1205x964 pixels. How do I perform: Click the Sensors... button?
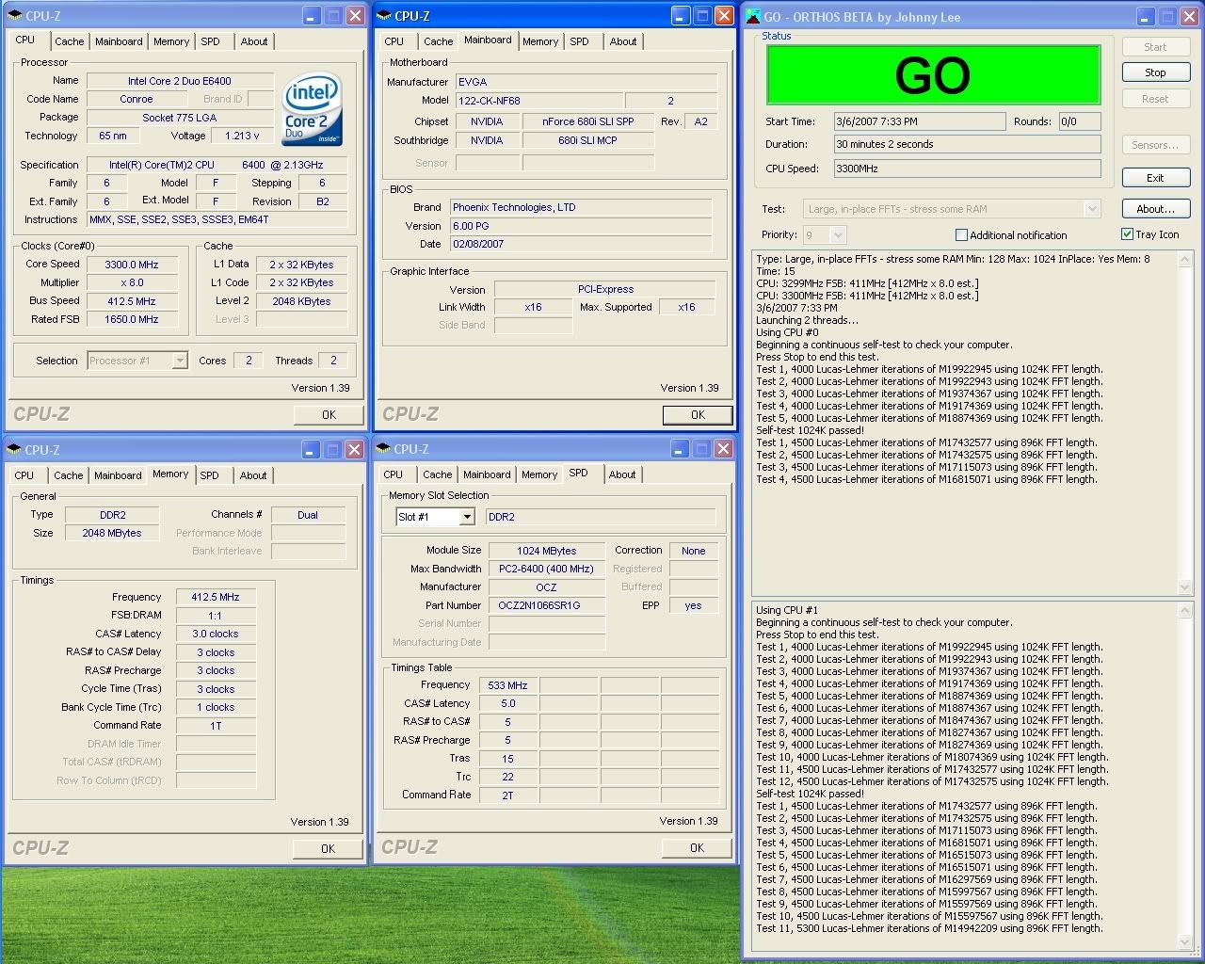coord(1155,145)
